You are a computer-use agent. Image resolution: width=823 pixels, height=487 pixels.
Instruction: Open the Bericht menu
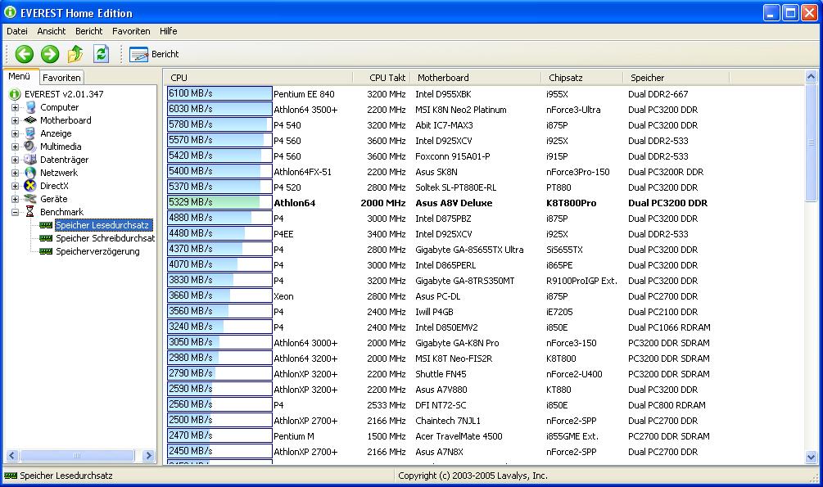pyautogui.click(x=88, y=31)
